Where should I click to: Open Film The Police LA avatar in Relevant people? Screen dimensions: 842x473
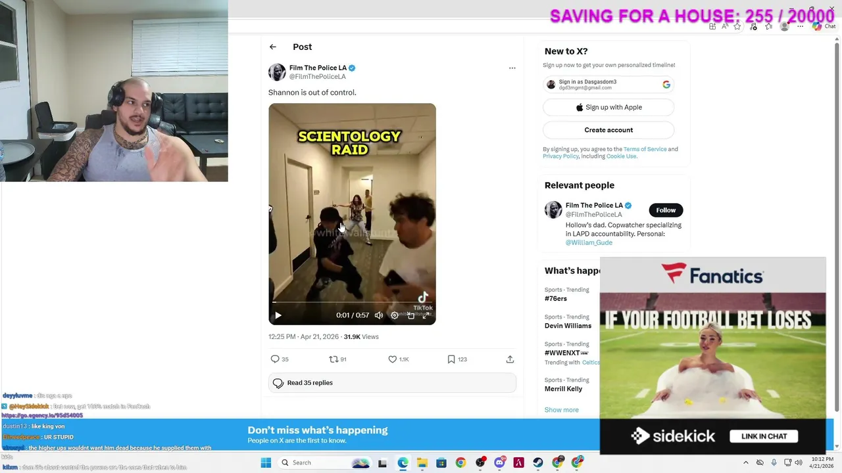553,210
